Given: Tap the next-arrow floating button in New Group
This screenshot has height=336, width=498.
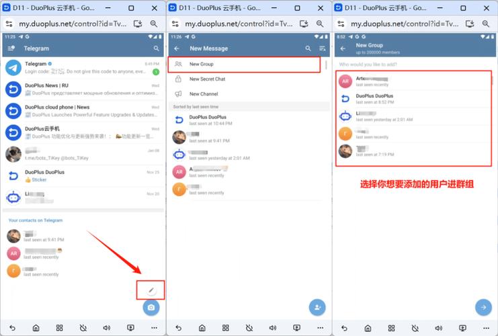Looking at the screenshot, I should pos(483,307).
